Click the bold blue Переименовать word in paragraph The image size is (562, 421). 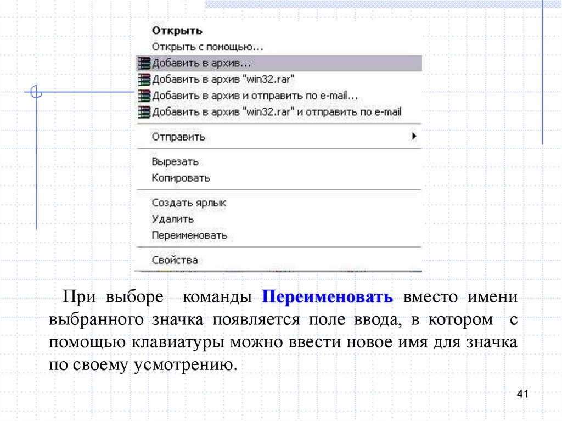click(x=328, y=298)
